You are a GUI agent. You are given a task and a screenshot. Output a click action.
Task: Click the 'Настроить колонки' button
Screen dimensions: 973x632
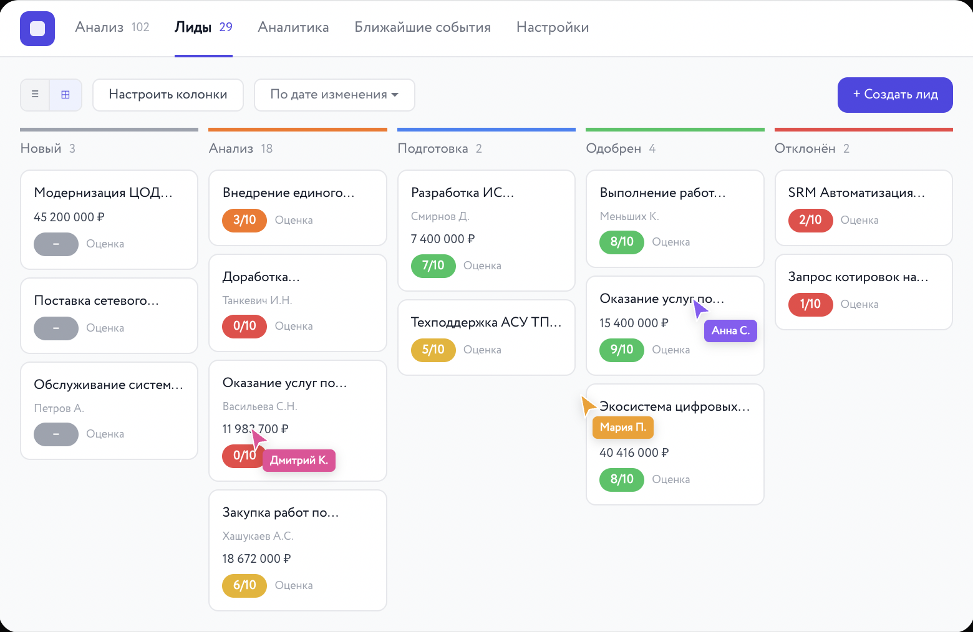click(168, 95)
